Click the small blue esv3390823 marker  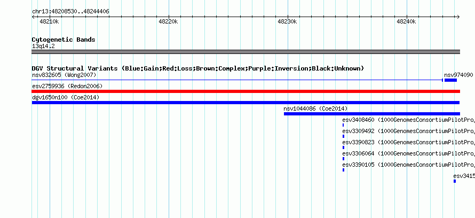(x=343, y=147)
